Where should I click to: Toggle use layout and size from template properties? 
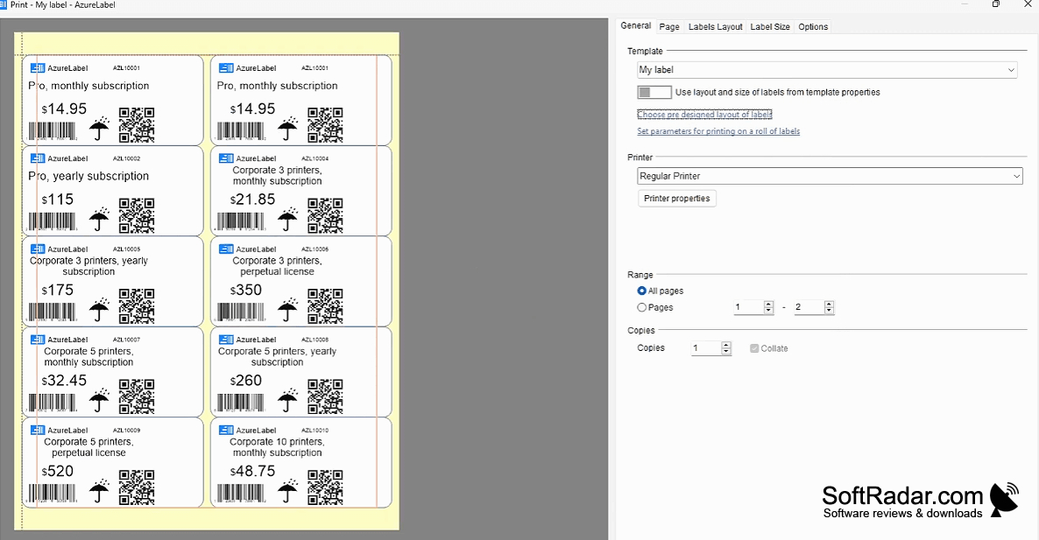654,92
